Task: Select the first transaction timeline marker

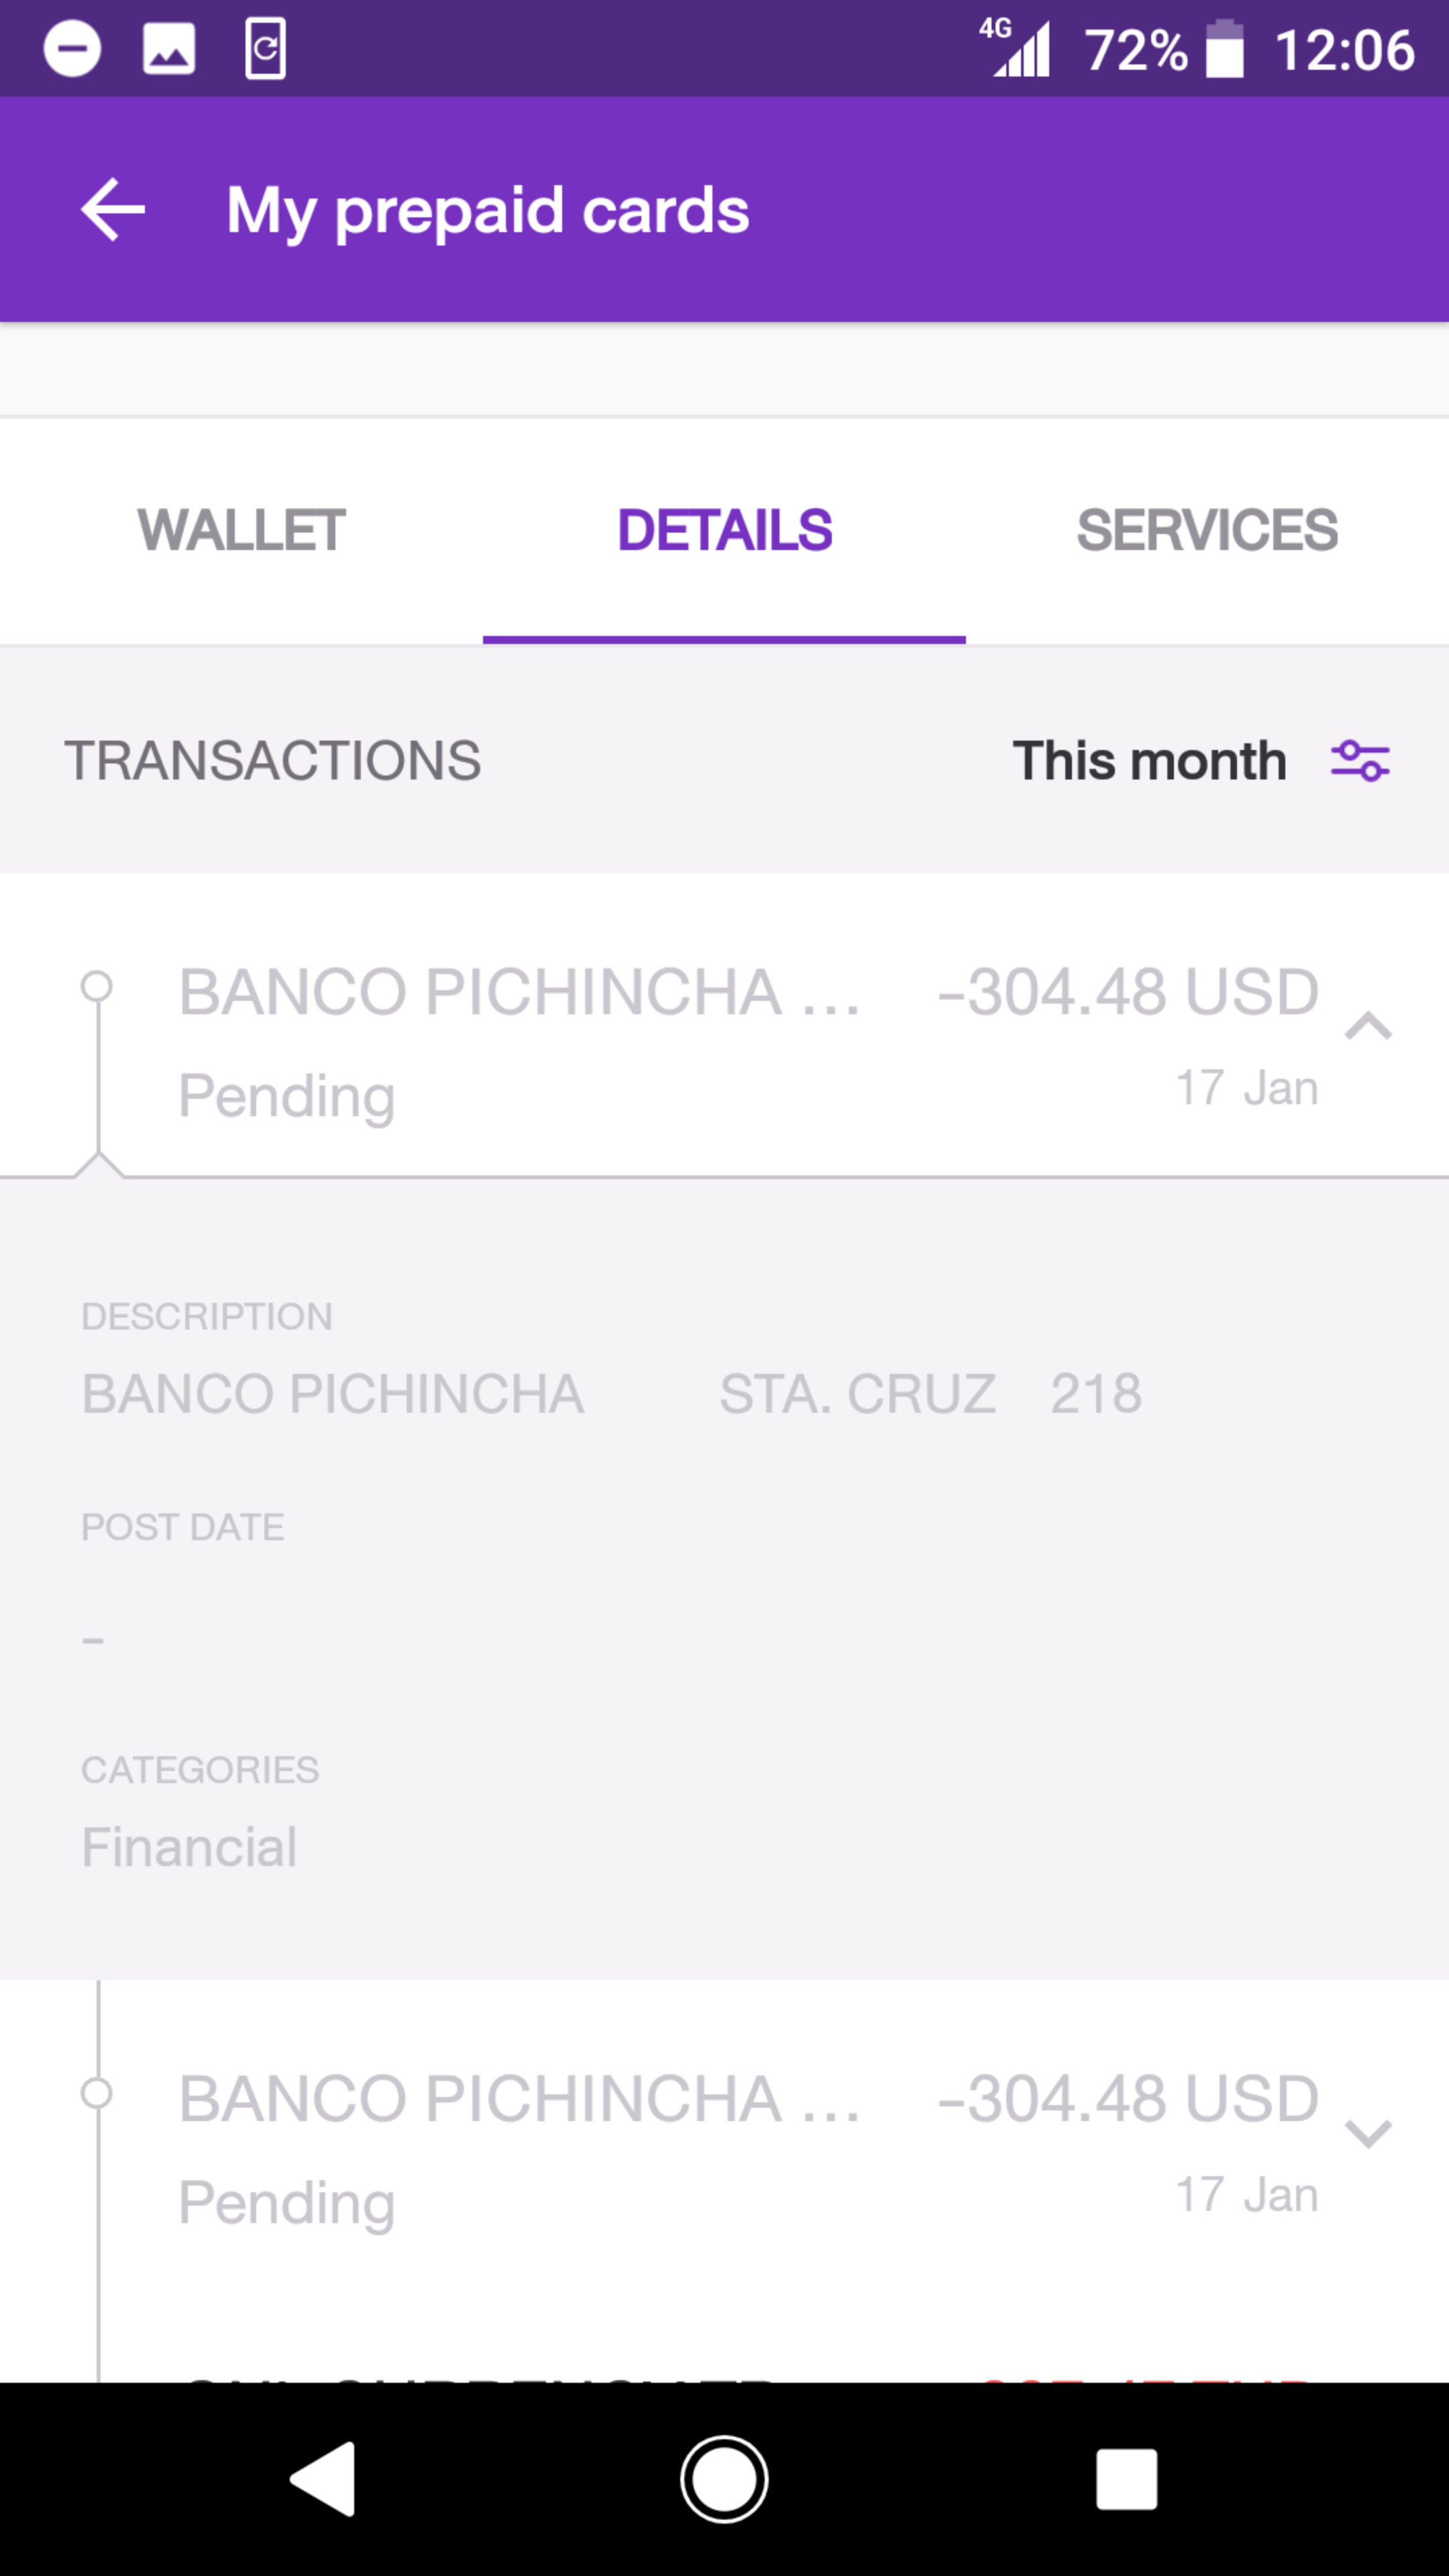Action: [97, 987]
